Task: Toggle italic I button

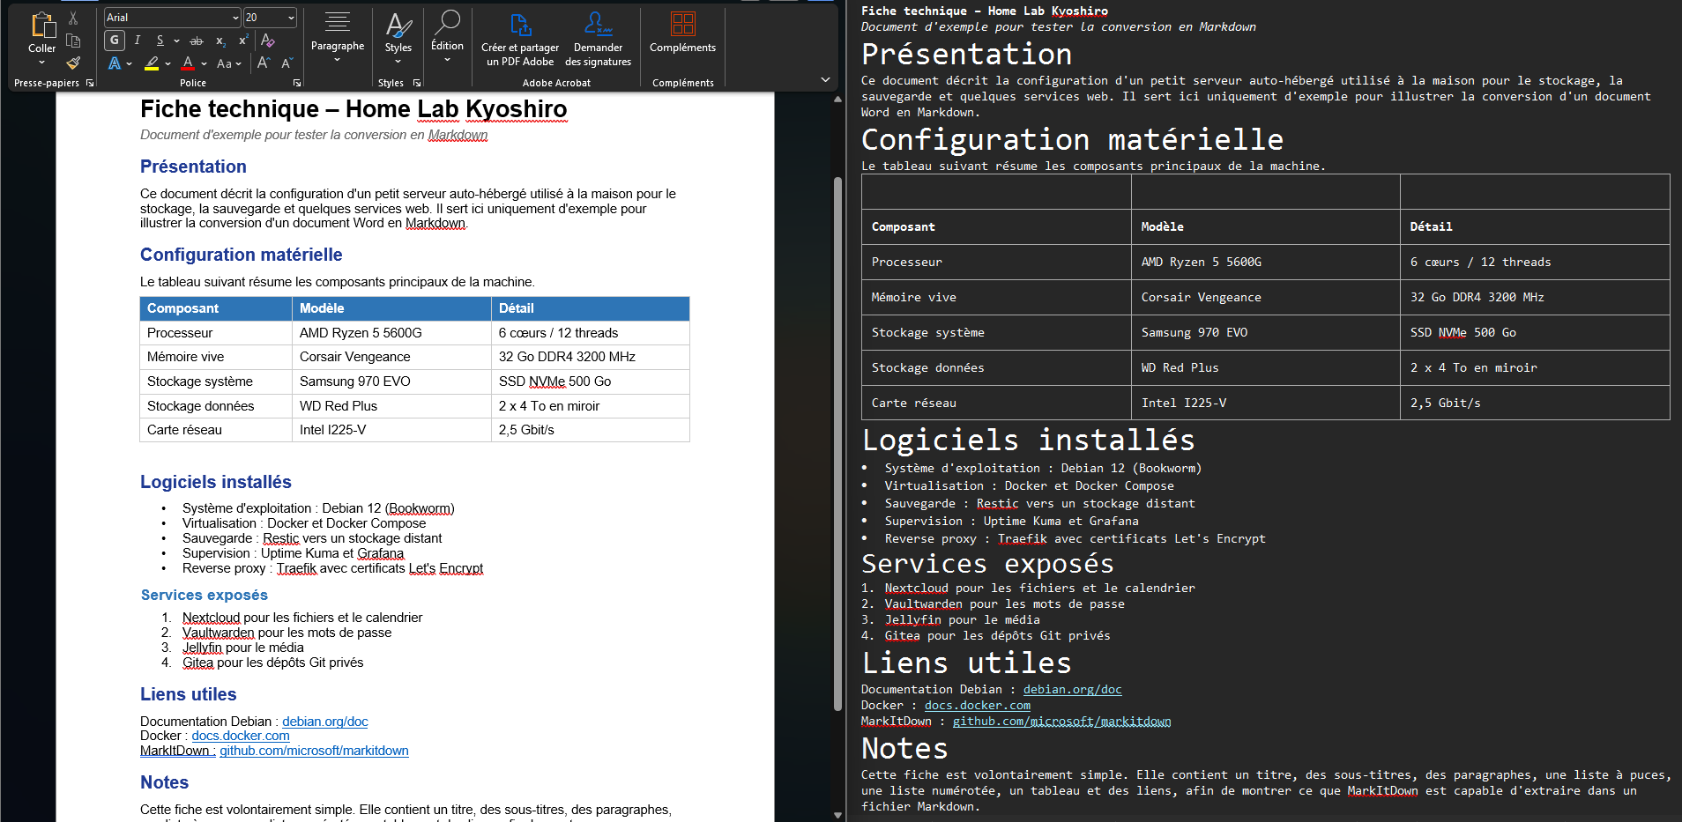Action: point(138,41)
